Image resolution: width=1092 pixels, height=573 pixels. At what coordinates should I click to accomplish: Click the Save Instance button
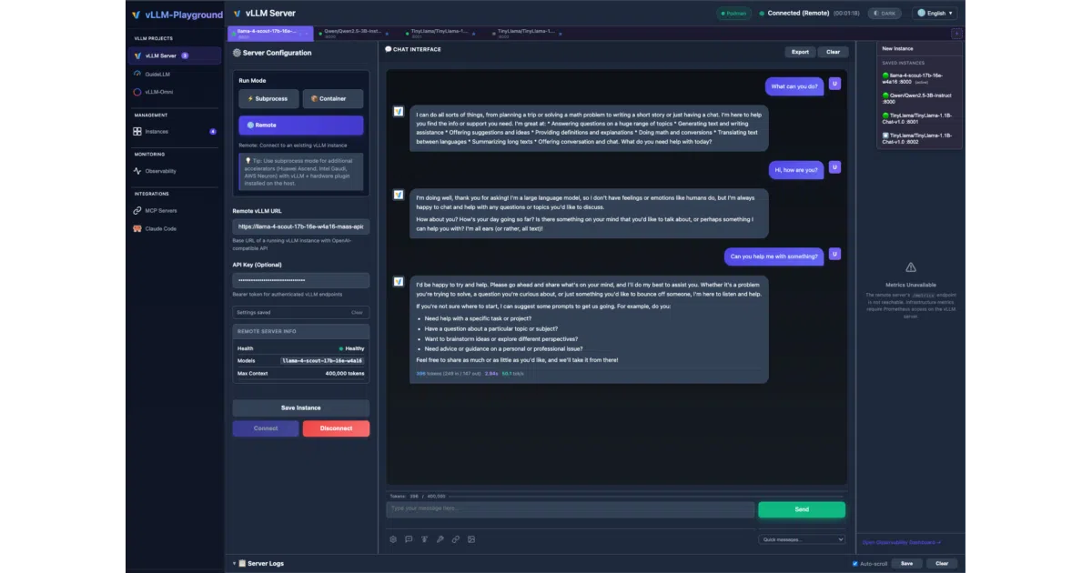coord(300,407)
